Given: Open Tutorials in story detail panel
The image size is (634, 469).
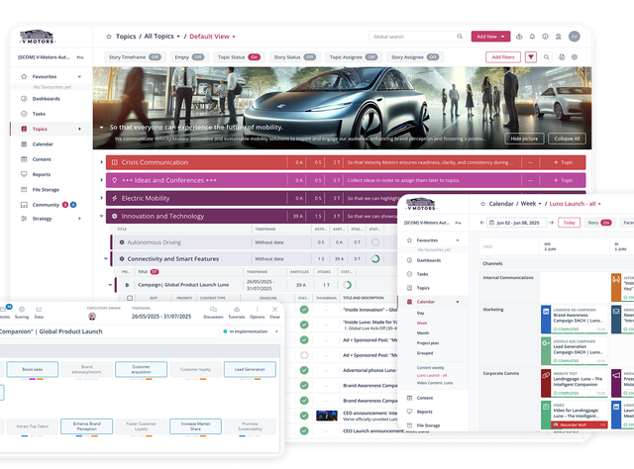Looking at the screenshot, I should (x=237, y=312).
